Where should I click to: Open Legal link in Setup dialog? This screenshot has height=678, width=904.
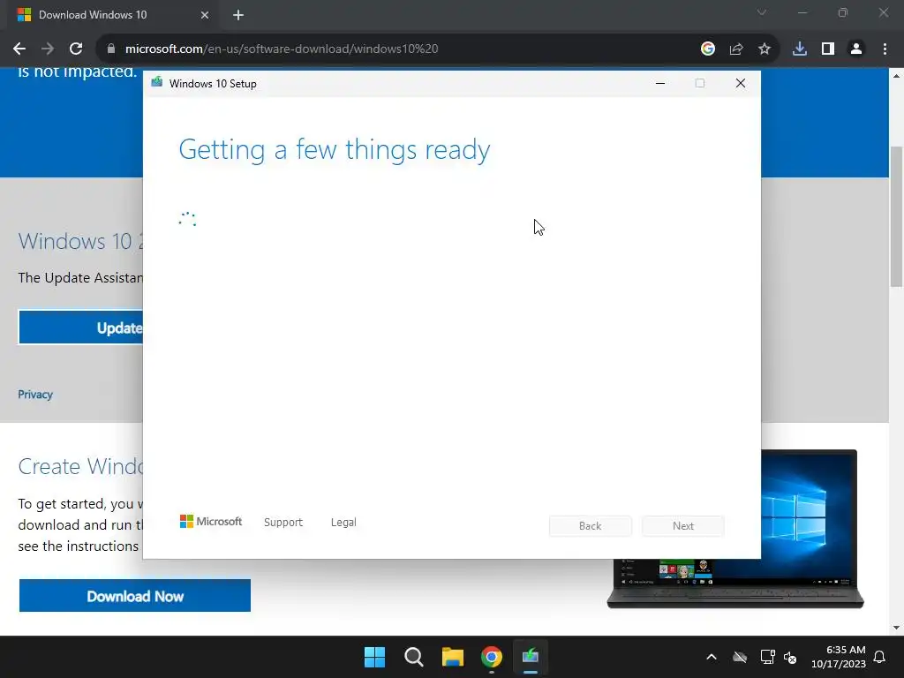(x=343, y=523)
